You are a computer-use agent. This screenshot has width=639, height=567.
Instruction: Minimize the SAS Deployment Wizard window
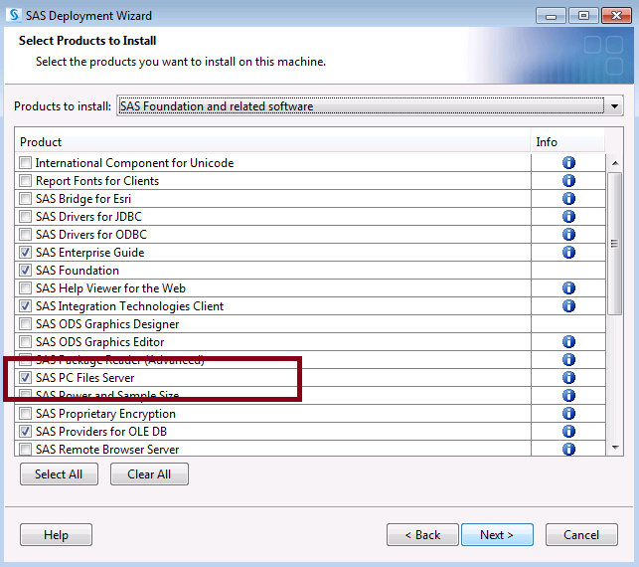pos(551,16)
